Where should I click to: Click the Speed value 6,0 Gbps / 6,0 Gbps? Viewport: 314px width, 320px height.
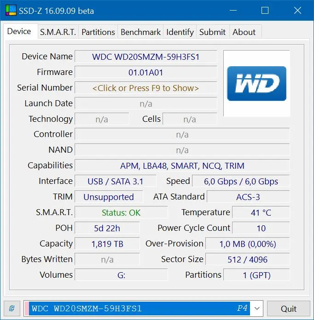pyautogui.click(x=241, y=181)
